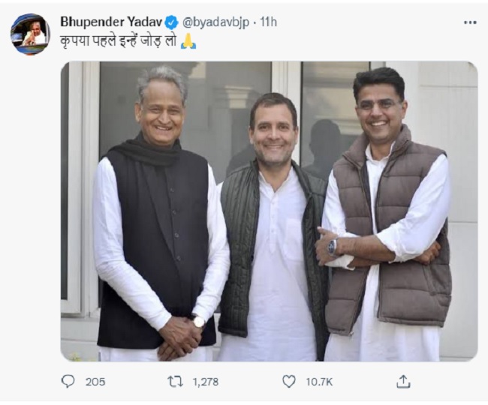
Task: Open the more options three-dot menu
Action: pos(470,22)
